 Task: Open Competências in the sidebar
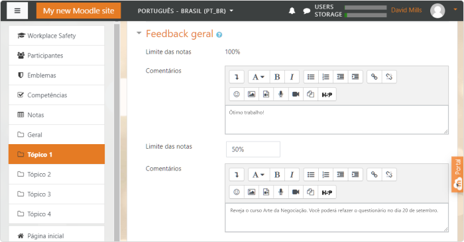click(x=56, y=95)
